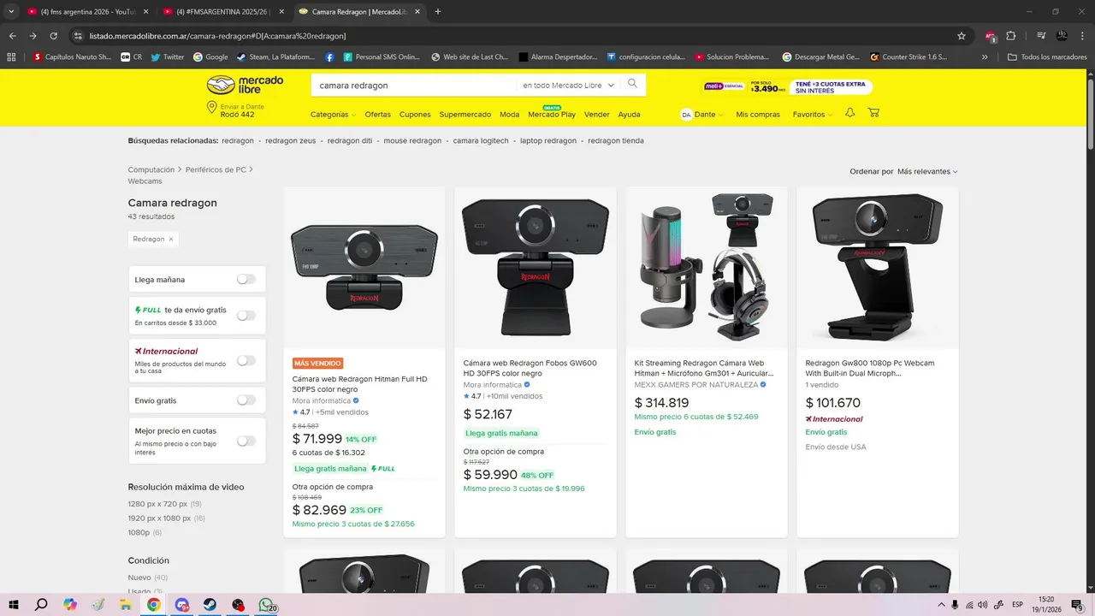Open the notifications bell
Viewport: 1095px width, 616px height.
click(x=850, y=113)
